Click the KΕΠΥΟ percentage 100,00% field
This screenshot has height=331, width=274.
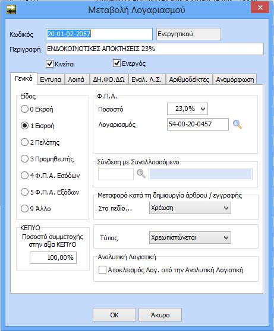click(53, 257)
